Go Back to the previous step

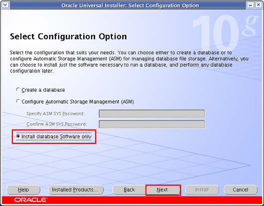click(x=129, y=190)
